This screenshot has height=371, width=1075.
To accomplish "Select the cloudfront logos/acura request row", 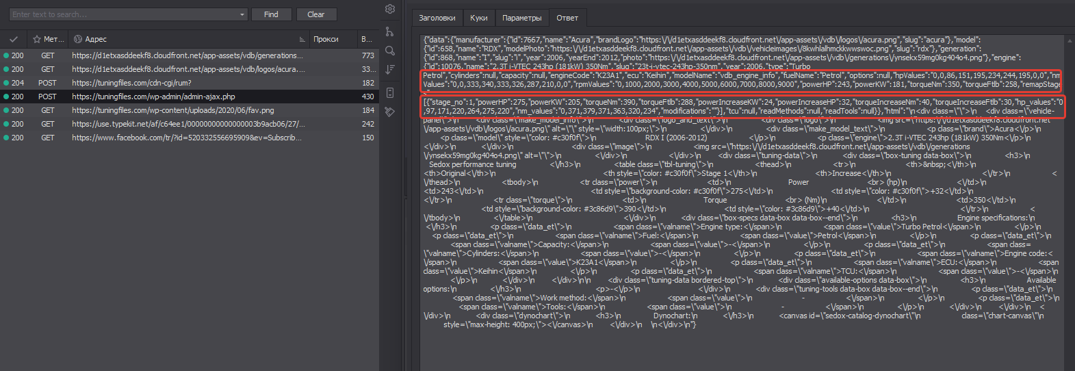I will 190,69.
